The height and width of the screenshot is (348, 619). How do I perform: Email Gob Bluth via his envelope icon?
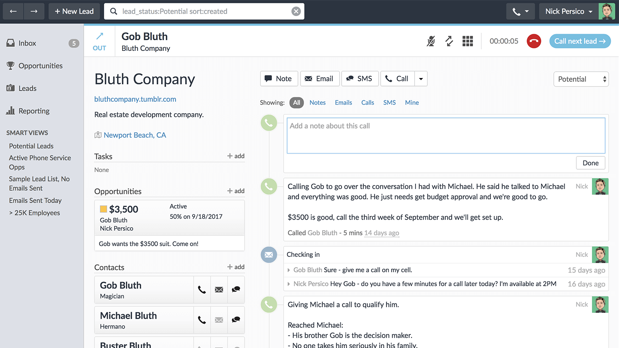pyautogui.click(x=219, y=290)
